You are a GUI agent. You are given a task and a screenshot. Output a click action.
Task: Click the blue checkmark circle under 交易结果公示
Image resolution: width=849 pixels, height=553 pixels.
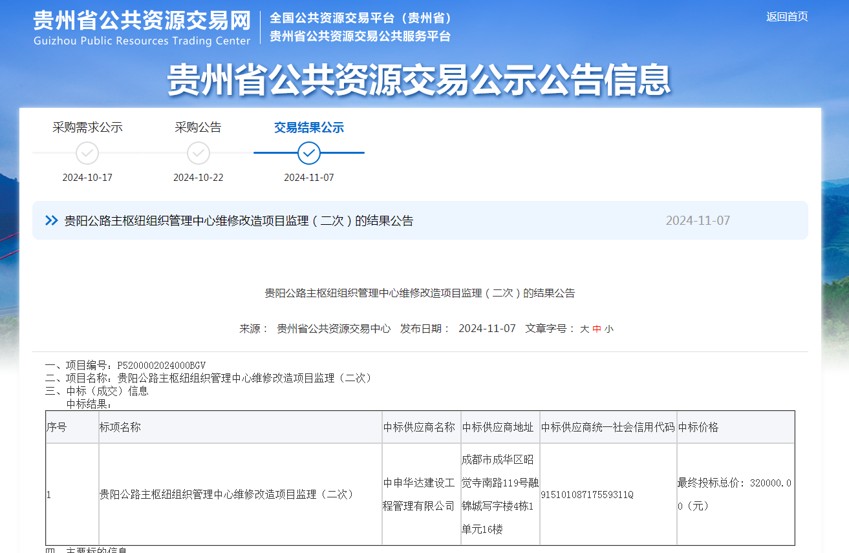point(309,153)
